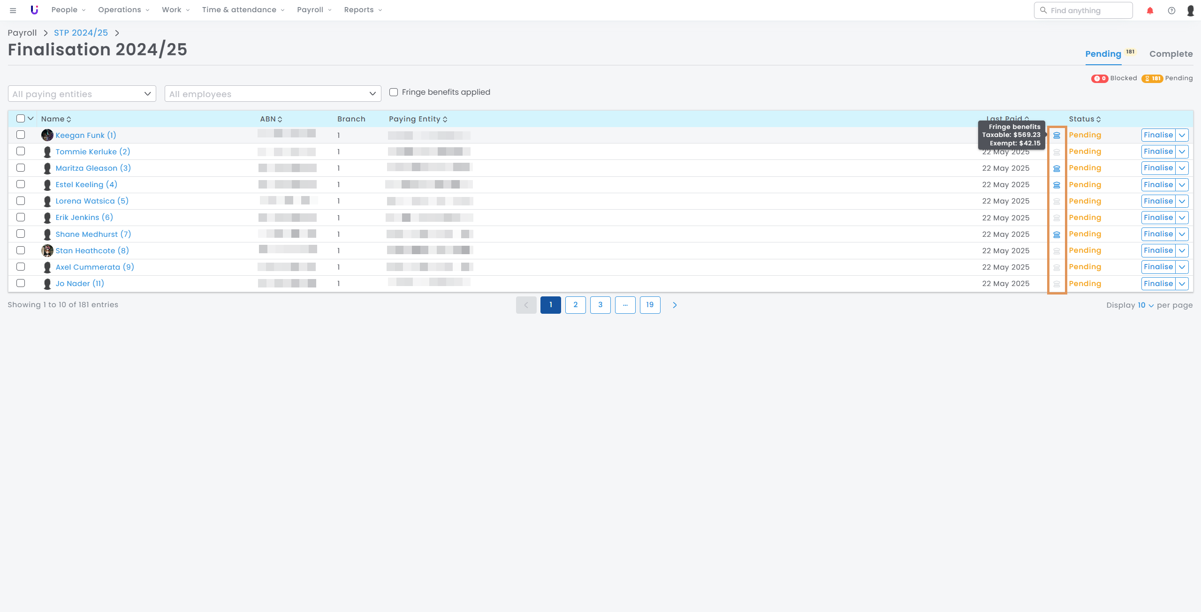The height and width of the screenshot is (612, 1201).
Task: Check the select-all header checkbox
Action: click(21, 119)
